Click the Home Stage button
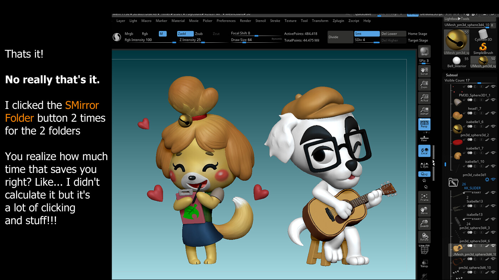Image resolution: width=499 pixels, height=280 pixels. point(417,34)
